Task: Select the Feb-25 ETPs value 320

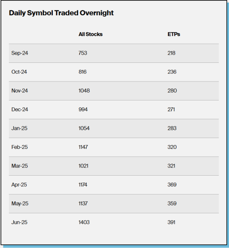Action: [x=172, y=147]
